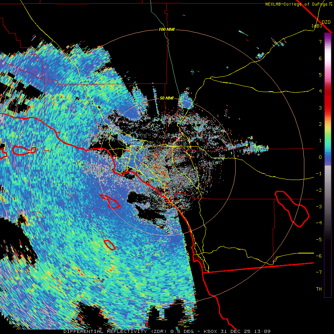
Task: Click the 4 value on the color scale
Action: (x=320, y=91)
